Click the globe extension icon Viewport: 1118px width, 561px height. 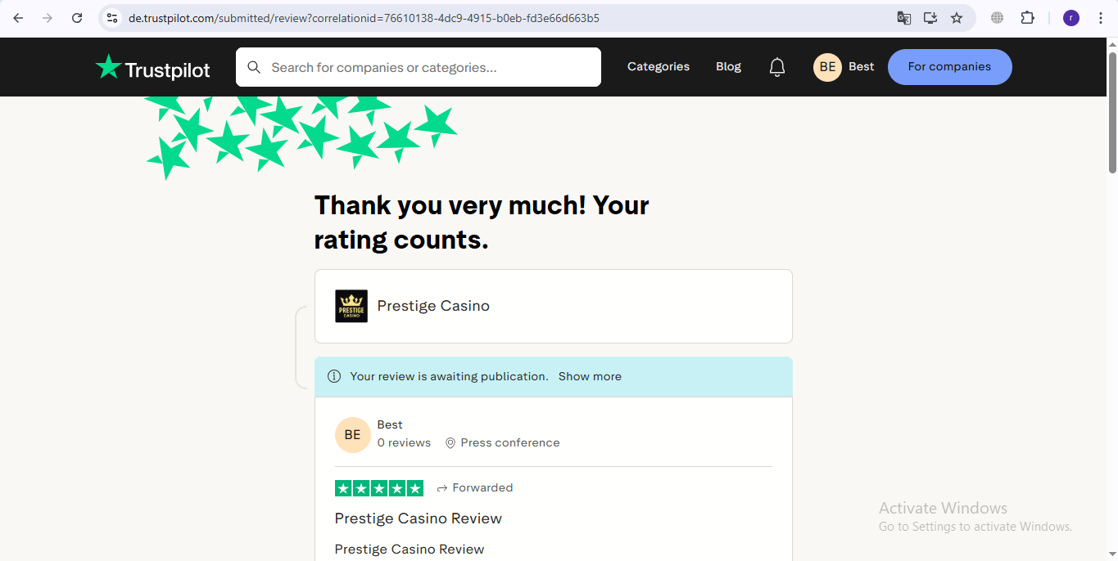point(997,18)
